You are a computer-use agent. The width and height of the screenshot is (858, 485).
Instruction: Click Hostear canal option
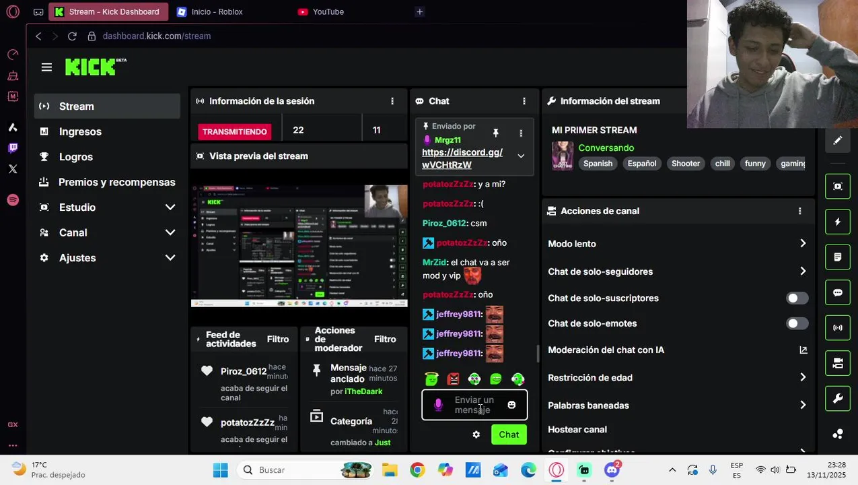[x=577, y=430]
